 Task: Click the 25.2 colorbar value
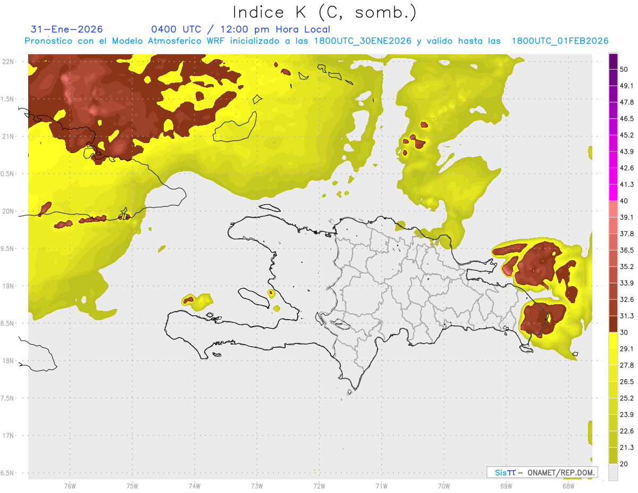[x=627, y=398]
